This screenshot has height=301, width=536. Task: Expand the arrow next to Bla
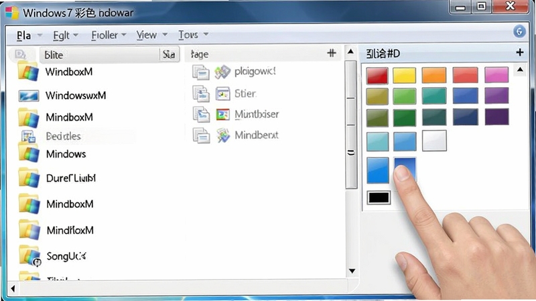pos(40,36)
